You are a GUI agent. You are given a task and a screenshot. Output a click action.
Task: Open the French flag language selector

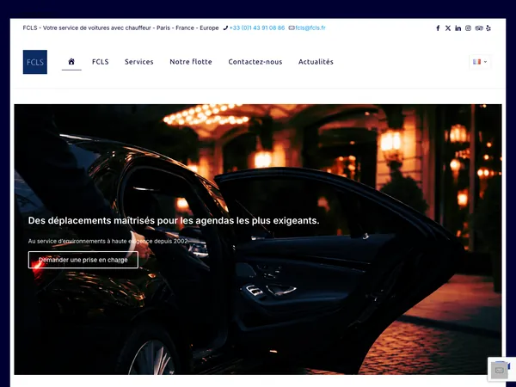480,62
